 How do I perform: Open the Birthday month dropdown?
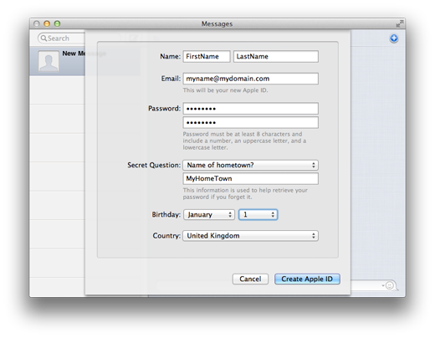pos(209,214)
